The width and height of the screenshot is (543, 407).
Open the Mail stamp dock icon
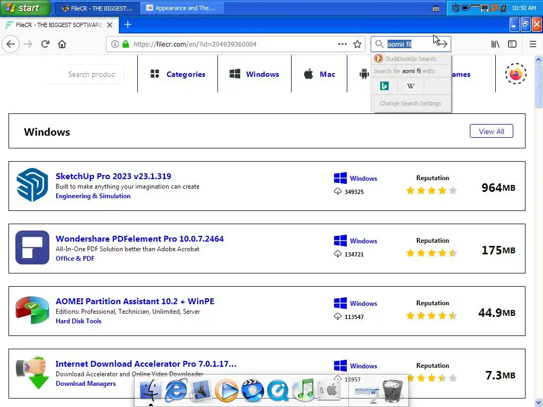201,391
